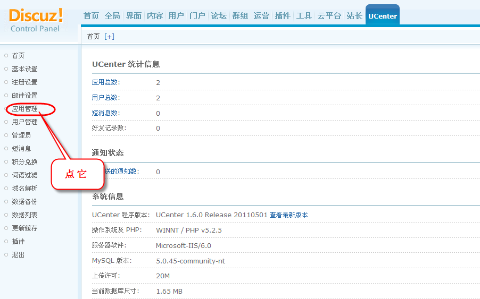Select the 论坛 tab
This screenshot has height=299, width=480.
tap(219, 16)
